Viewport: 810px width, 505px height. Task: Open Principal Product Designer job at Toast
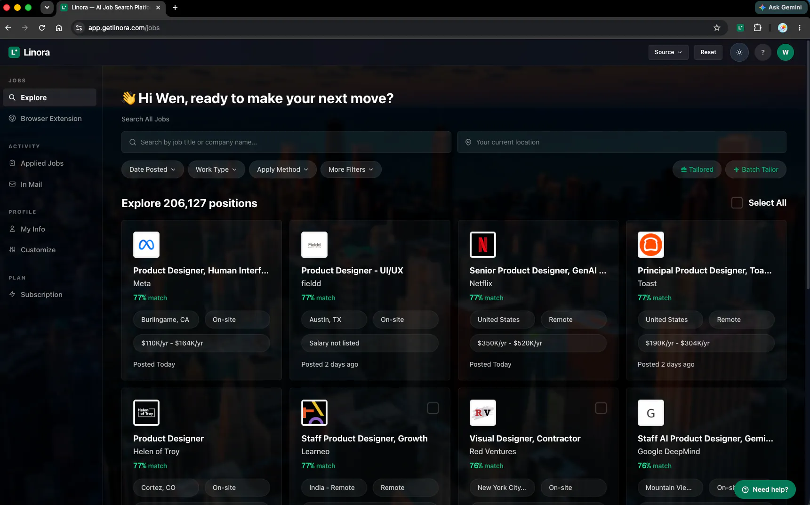705,271
